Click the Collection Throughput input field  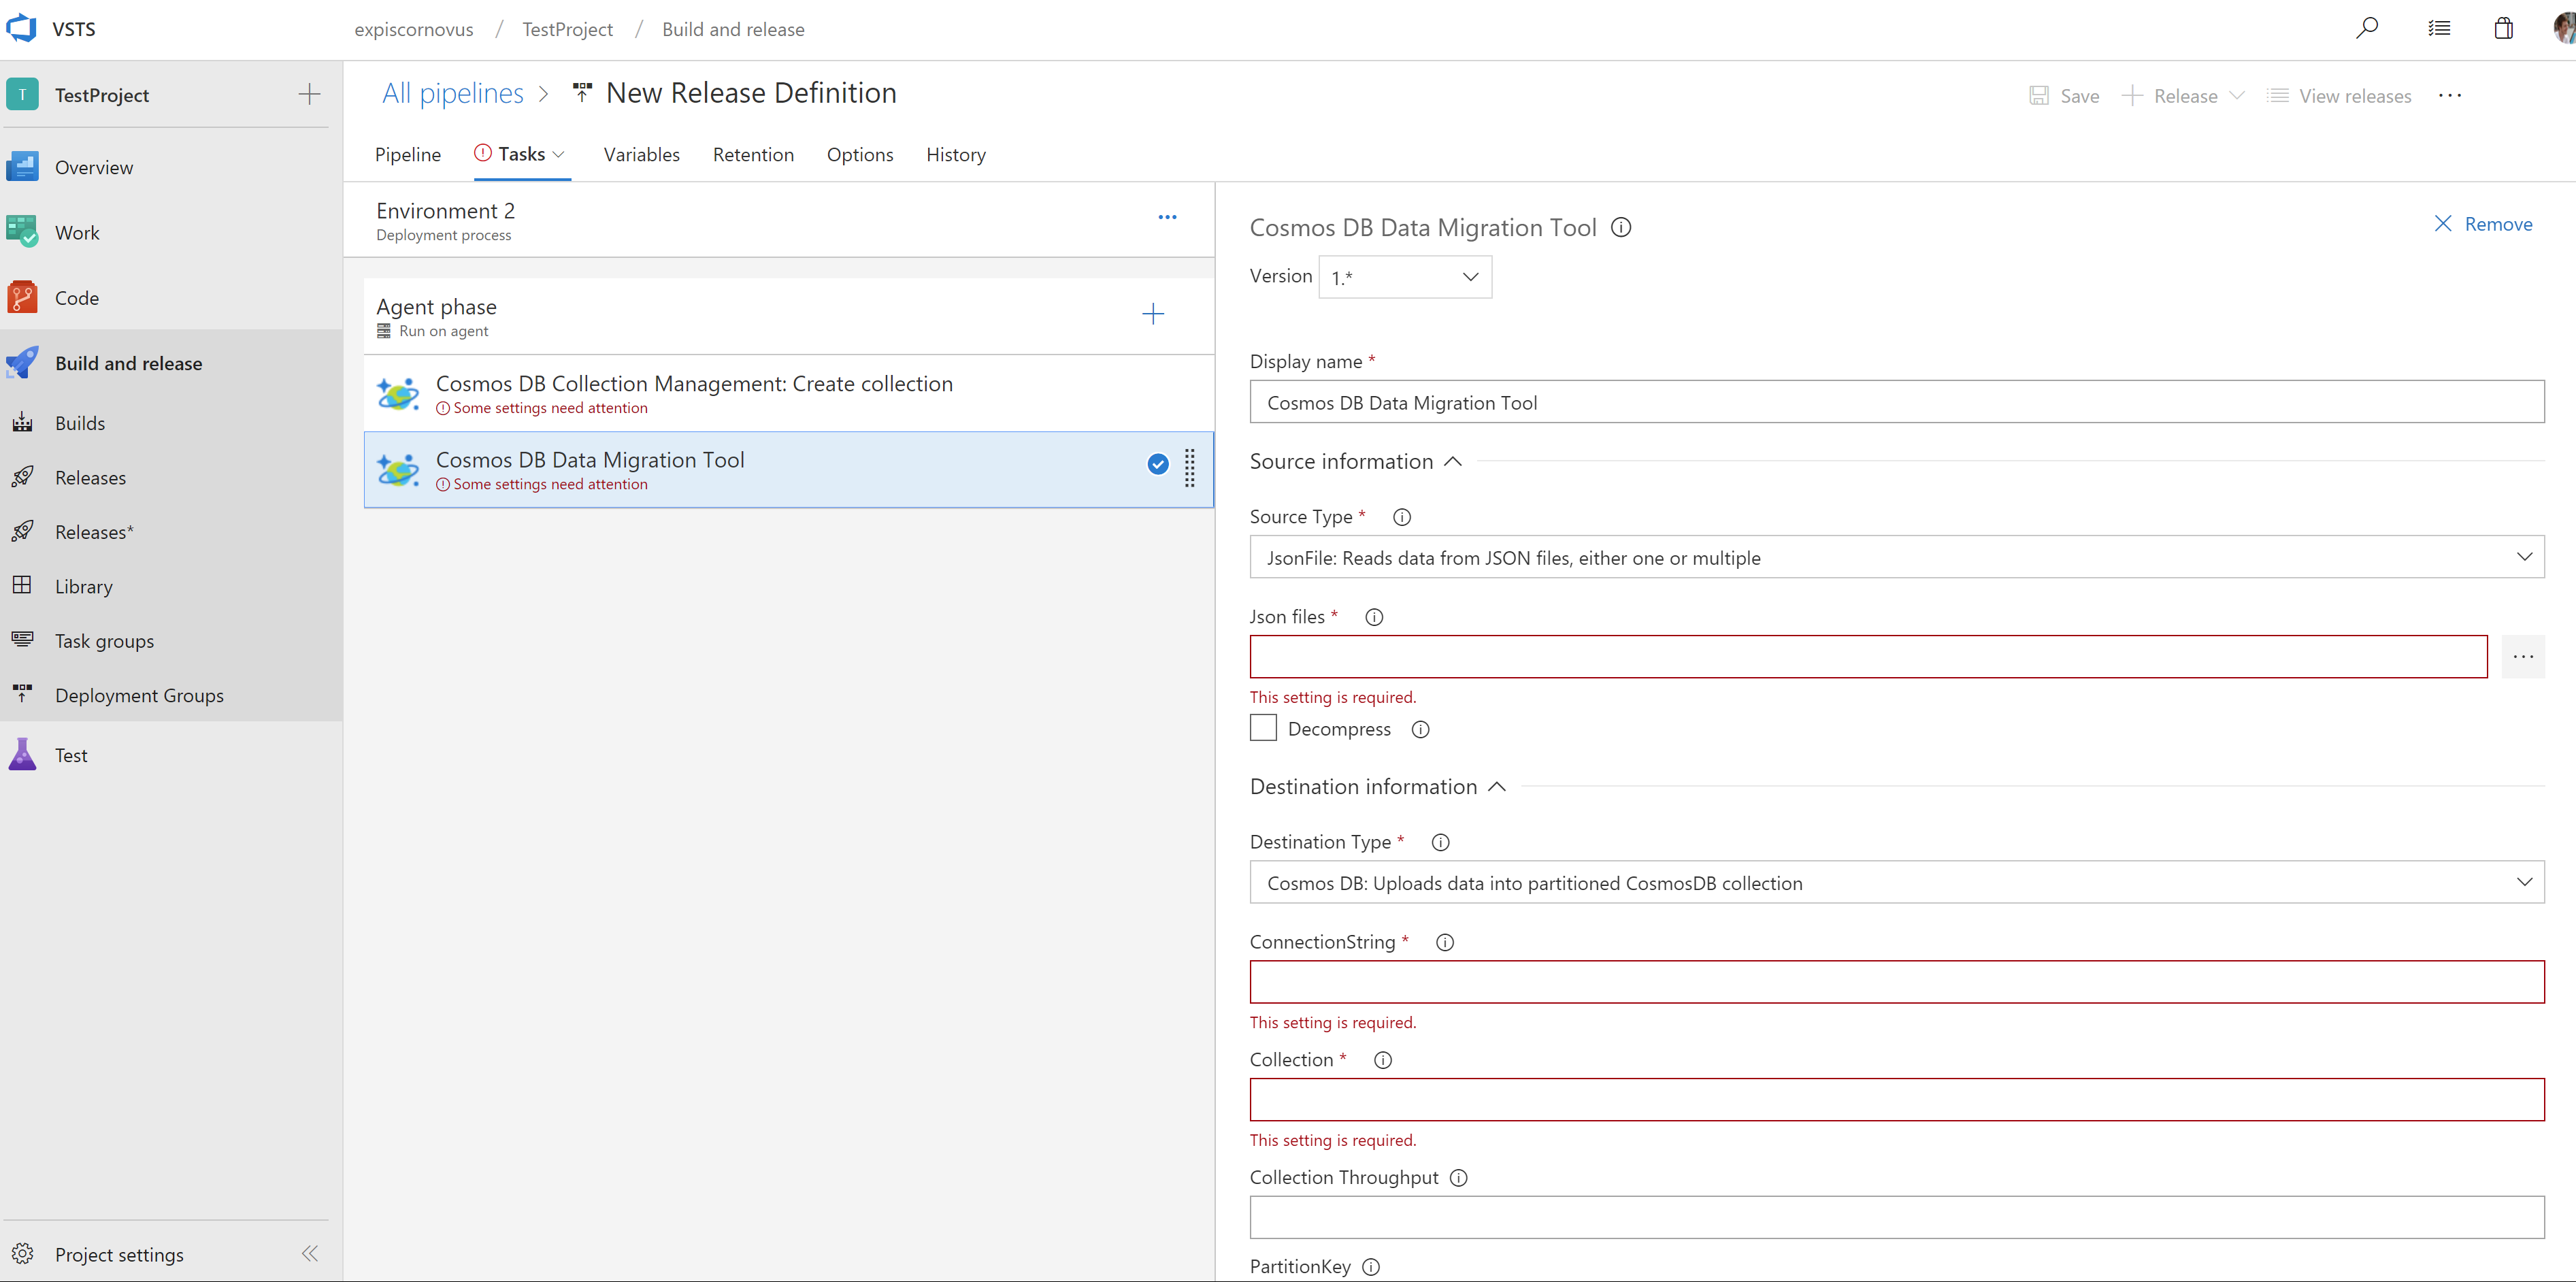pos(1897,1217)
